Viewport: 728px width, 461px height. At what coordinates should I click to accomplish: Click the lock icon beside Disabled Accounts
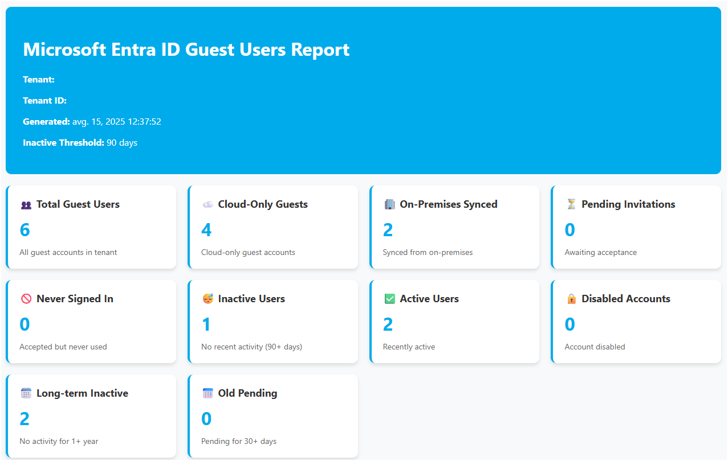(571, 299)
